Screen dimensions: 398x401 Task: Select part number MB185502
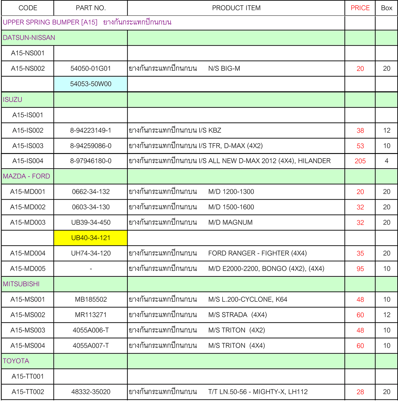91,300
